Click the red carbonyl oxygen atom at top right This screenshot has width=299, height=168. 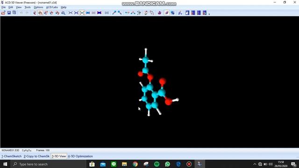(163, 81)
